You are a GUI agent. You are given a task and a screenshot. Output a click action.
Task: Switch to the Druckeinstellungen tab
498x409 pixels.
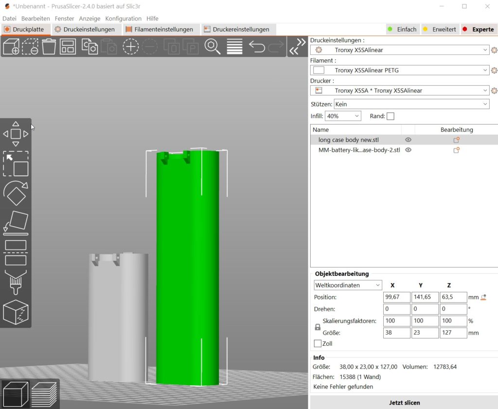(86, 29)
